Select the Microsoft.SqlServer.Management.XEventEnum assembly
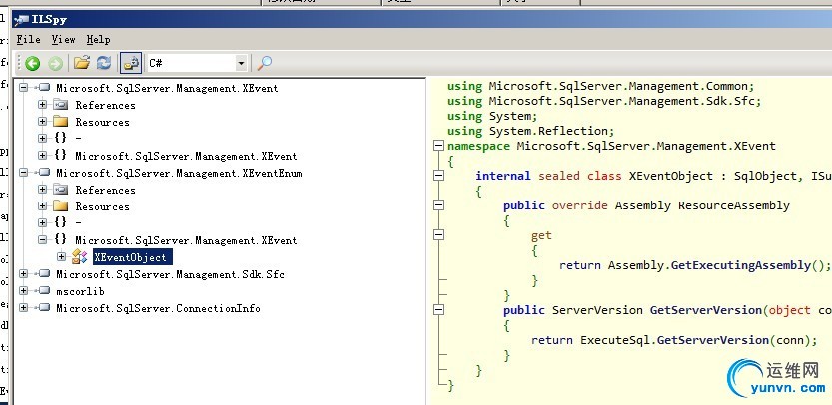The image size is (832, 405). pos(179,173)
